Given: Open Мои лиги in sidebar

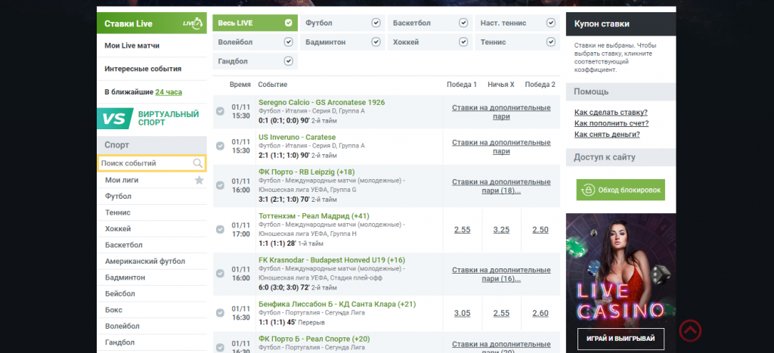Looking at the screenshot, I should point(122,180).
